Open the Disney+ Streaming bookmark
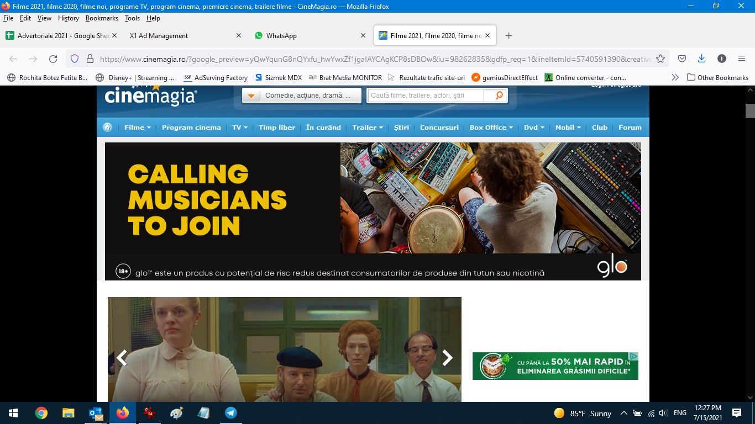The image size is (755, 424). [x=135, y=77]
